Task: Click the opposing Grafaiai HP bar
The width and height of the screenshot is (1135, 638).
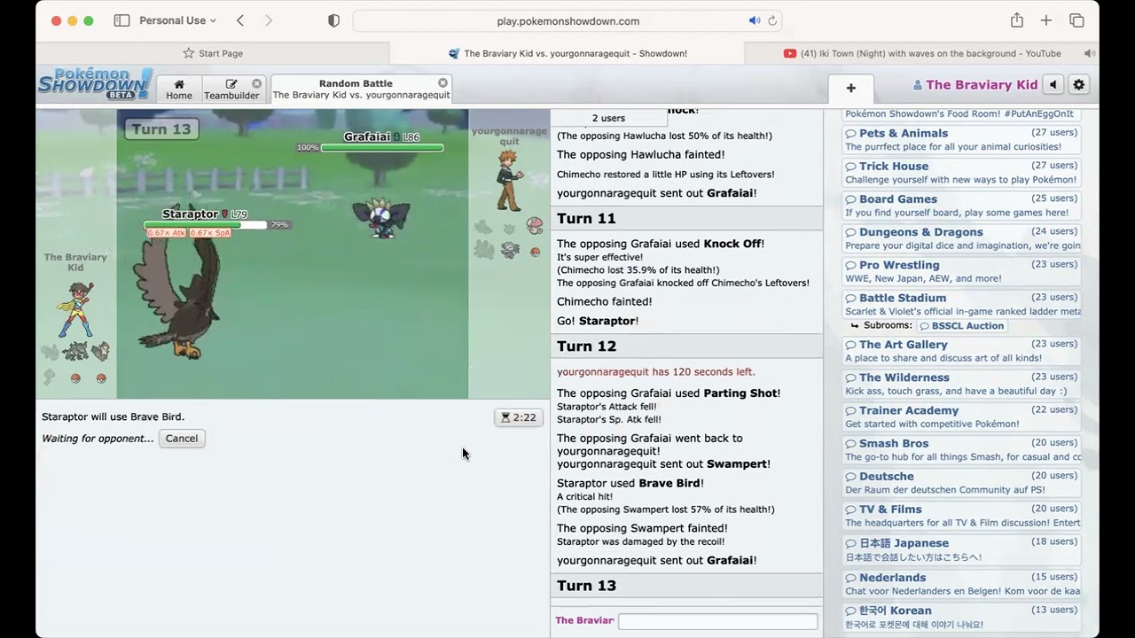Action: click(381, 148)
